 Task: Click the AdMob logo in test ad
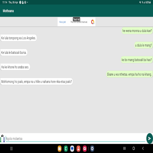(x=93, y=22)
